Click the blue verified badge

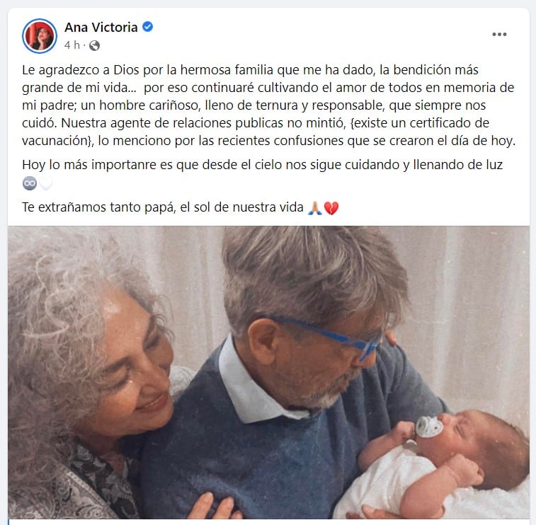click(x=148, y=27)
